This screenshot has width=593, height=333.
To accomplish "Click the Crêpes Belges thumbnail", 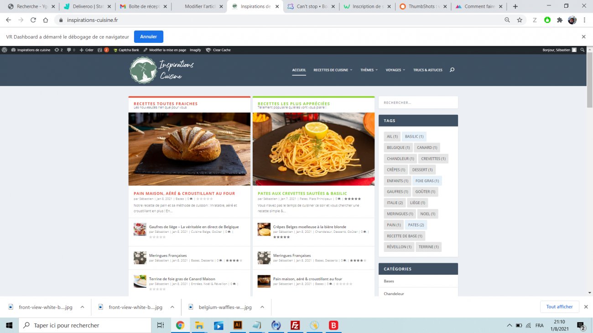I will point(264,229).
